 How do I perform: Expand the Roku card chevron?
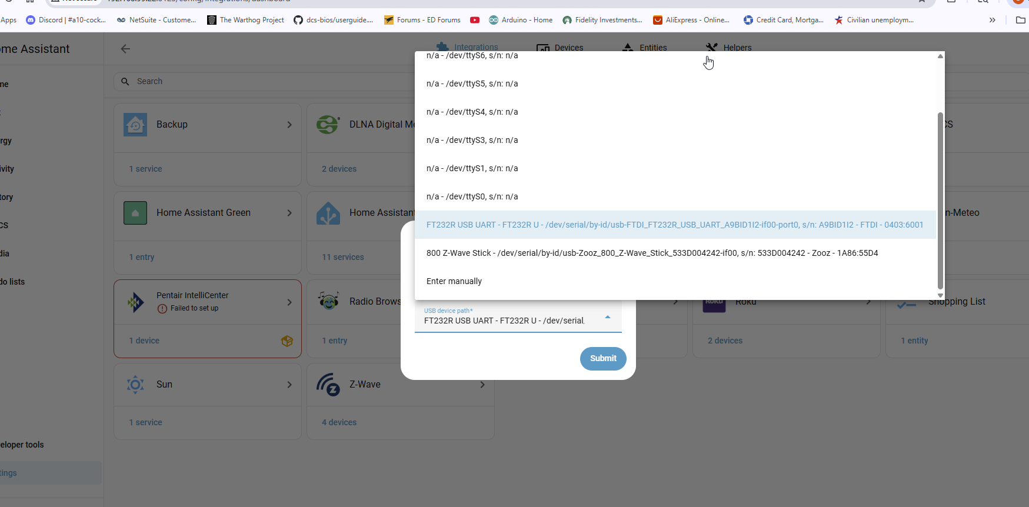(868, 302)
